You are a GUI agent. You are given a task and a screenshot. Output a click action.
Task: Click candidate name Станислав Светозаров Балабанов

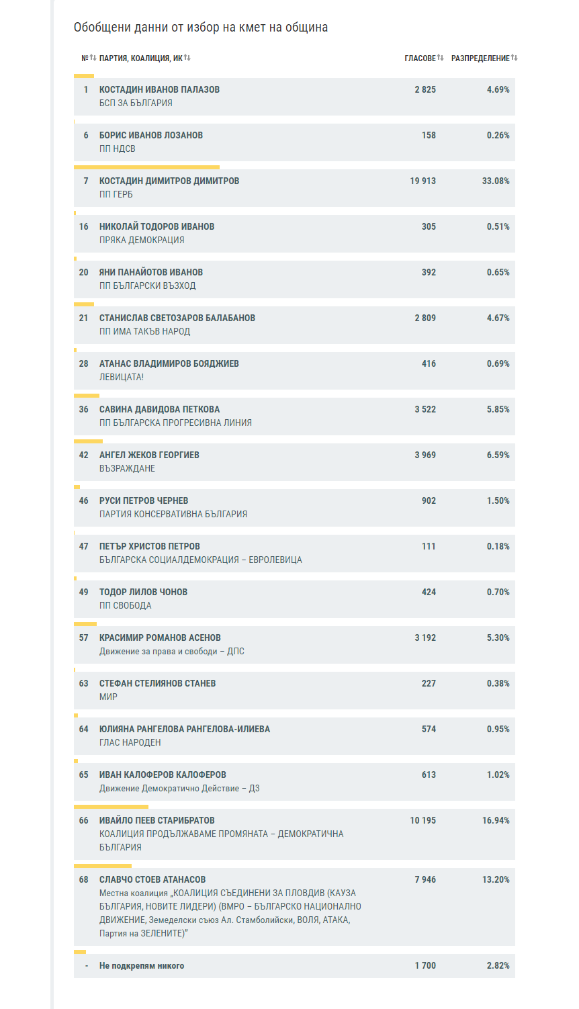pos(177,318)
